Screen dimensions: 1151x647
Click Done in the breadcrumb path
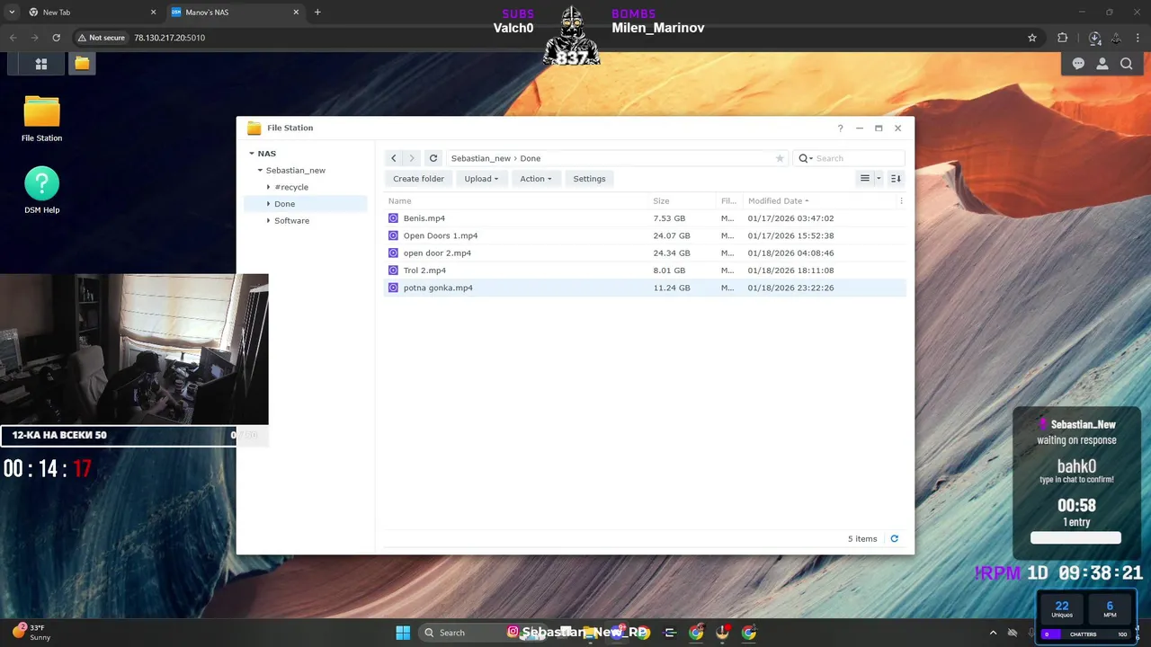[x=531, y=158]
